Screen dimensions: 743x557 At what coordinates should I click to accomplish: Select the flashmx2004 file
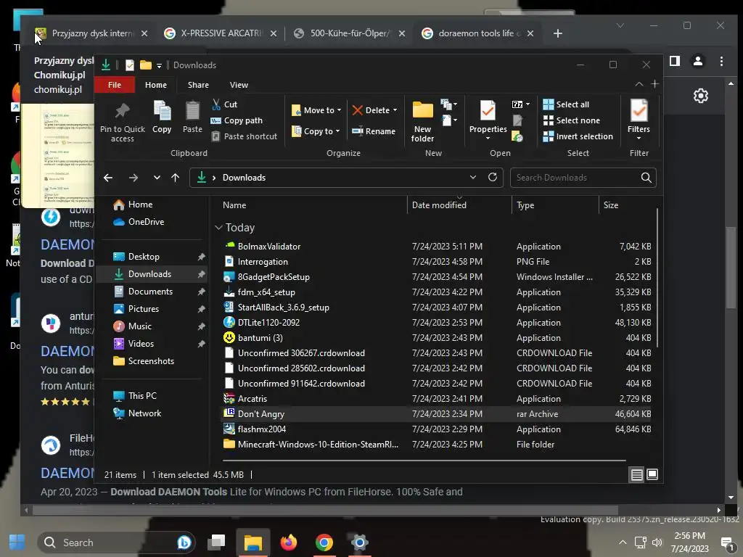pos(436,429)
